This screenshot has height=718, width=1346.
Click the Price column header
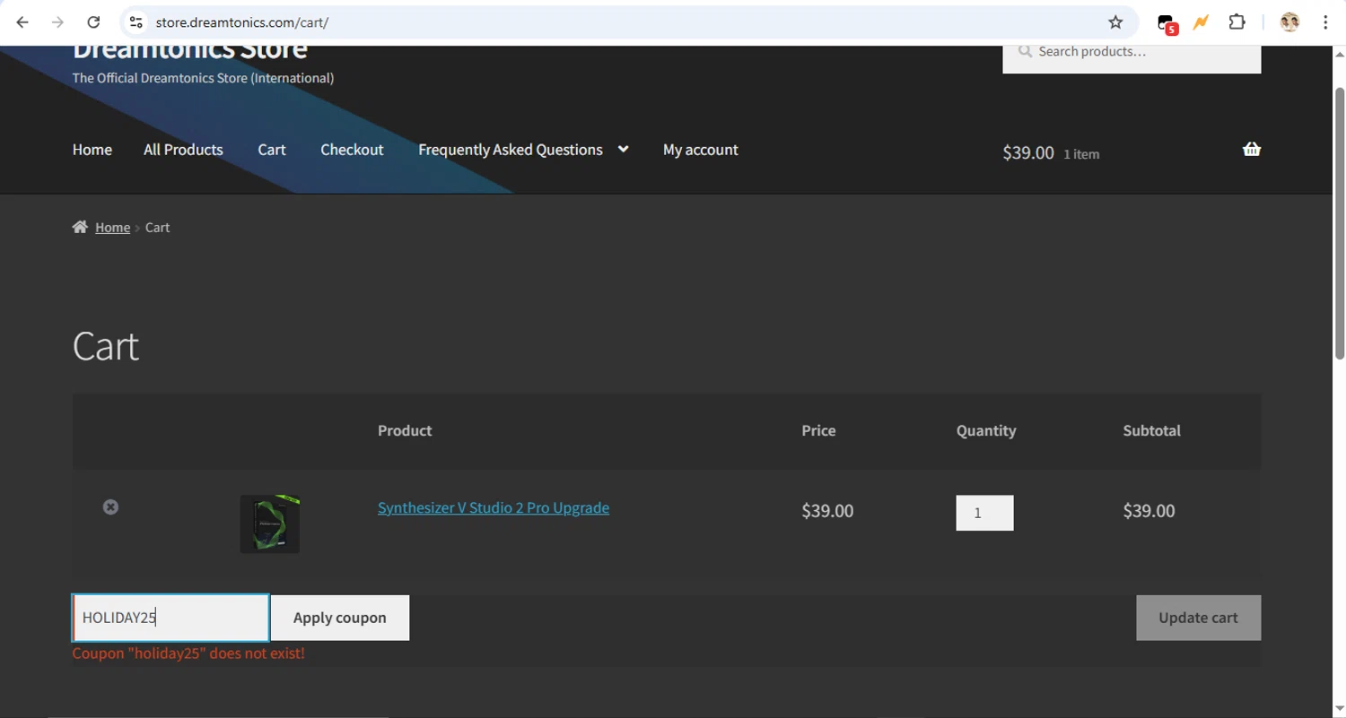pos(818,430)
